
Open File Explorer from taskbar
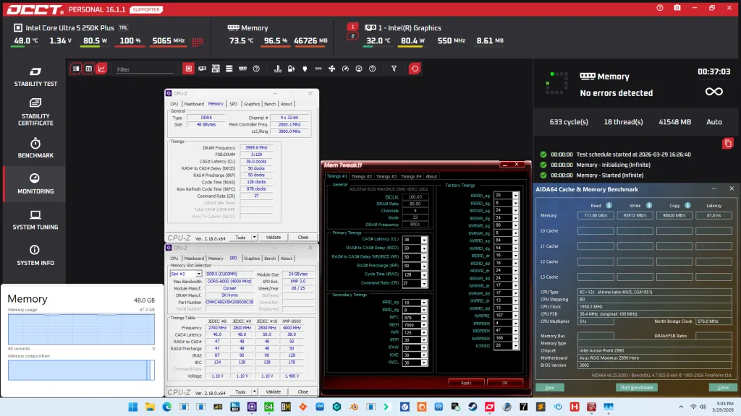[150, 407]
